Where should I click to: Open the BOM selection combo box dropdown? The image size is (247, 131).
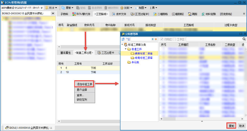pos(53,14)
